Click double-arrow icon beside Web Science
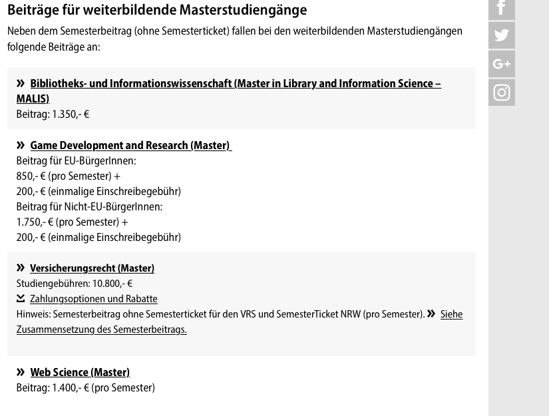Screen dimensions: 549x416 click(21, 372)
